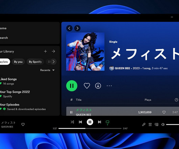Show more filter chips with the chevron
This screenshot has width=179, height=149.
pos(53,62)
